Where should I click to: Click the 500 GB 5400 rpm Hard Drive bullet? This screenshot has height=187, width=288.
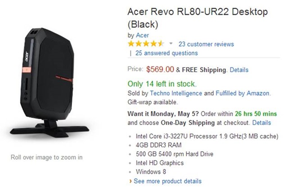175,154
